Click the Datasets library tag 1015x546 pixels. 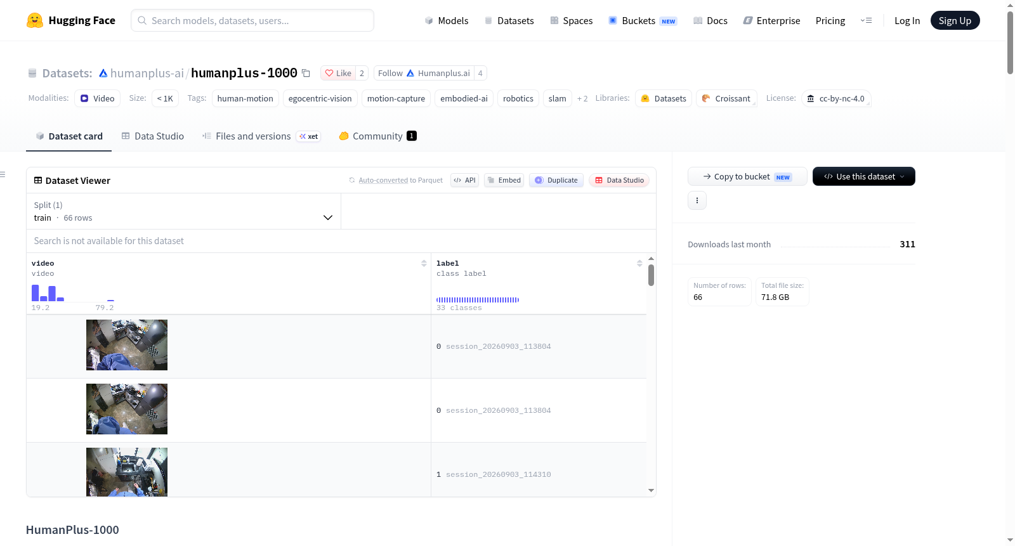coord(664,98)
